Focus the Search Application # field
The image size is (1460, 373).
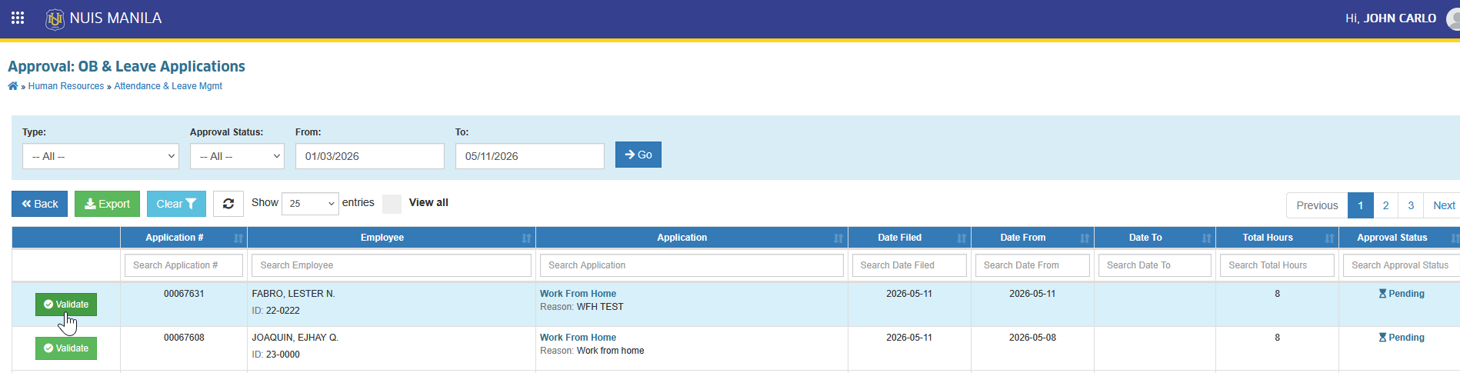click(184, 265)
